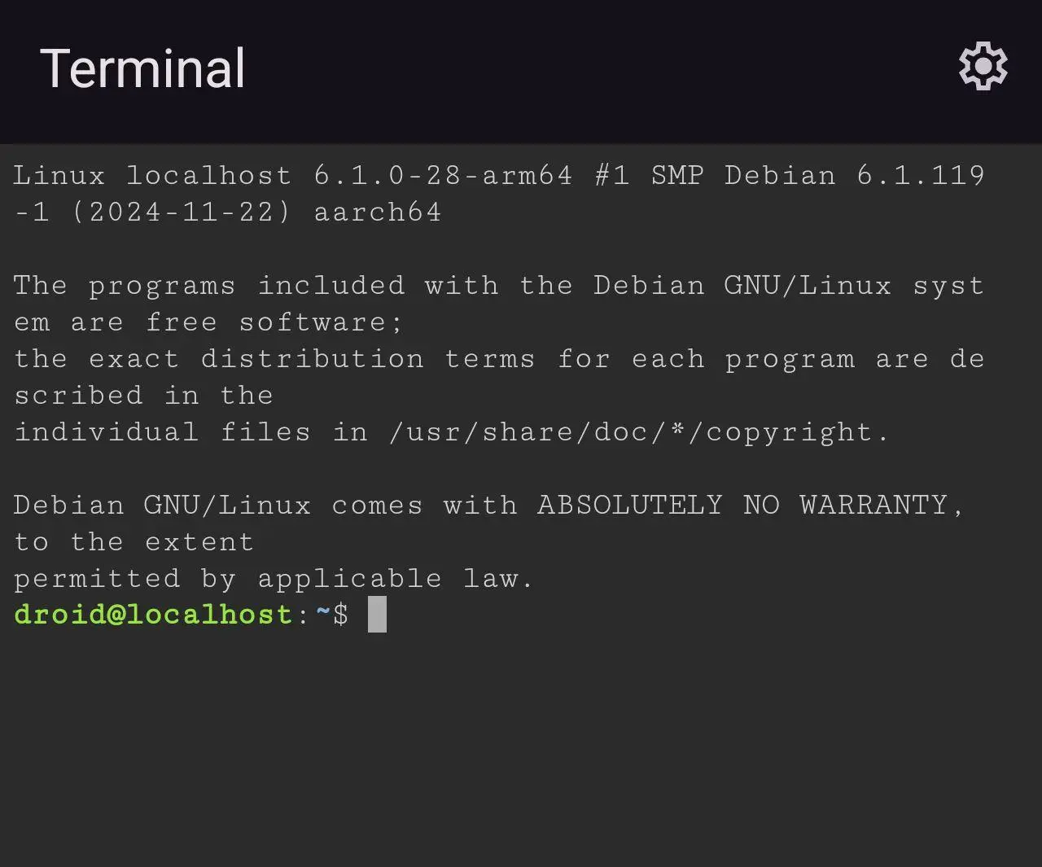Click 'permitted by applicable law.' line

coord(274,579)
